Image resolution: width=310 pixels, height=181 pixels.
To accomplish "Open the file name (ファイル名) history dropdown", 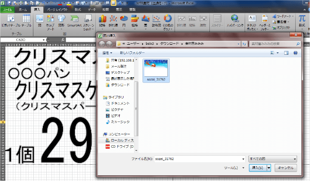I will 243,159.
